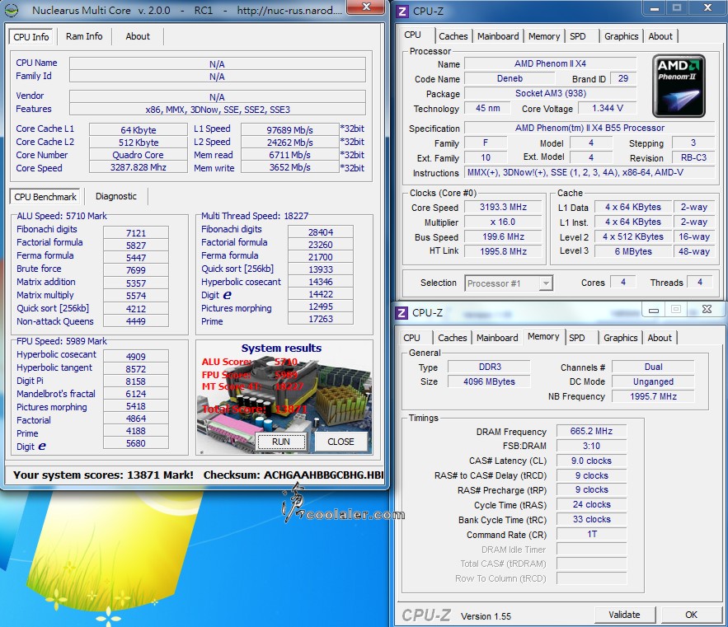
Task: Click Mandelbrot's fractal value "6124"
Action: (x=135, y=394)
